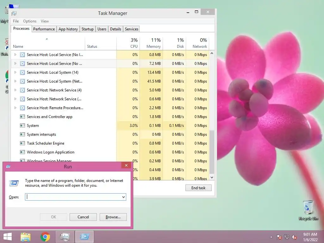Click the Task Manager title bar icon

[14, 13]
